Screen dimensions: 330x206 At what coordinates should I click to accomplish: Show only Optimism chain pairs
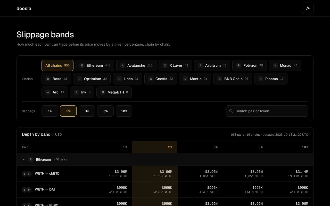92,79
